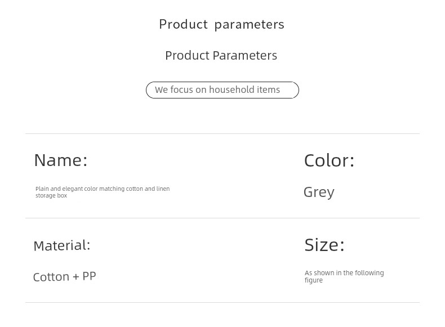This screenshot has width=445, height=327.
Task: Click the 'Product parameters' top heading
Action: 221,24
